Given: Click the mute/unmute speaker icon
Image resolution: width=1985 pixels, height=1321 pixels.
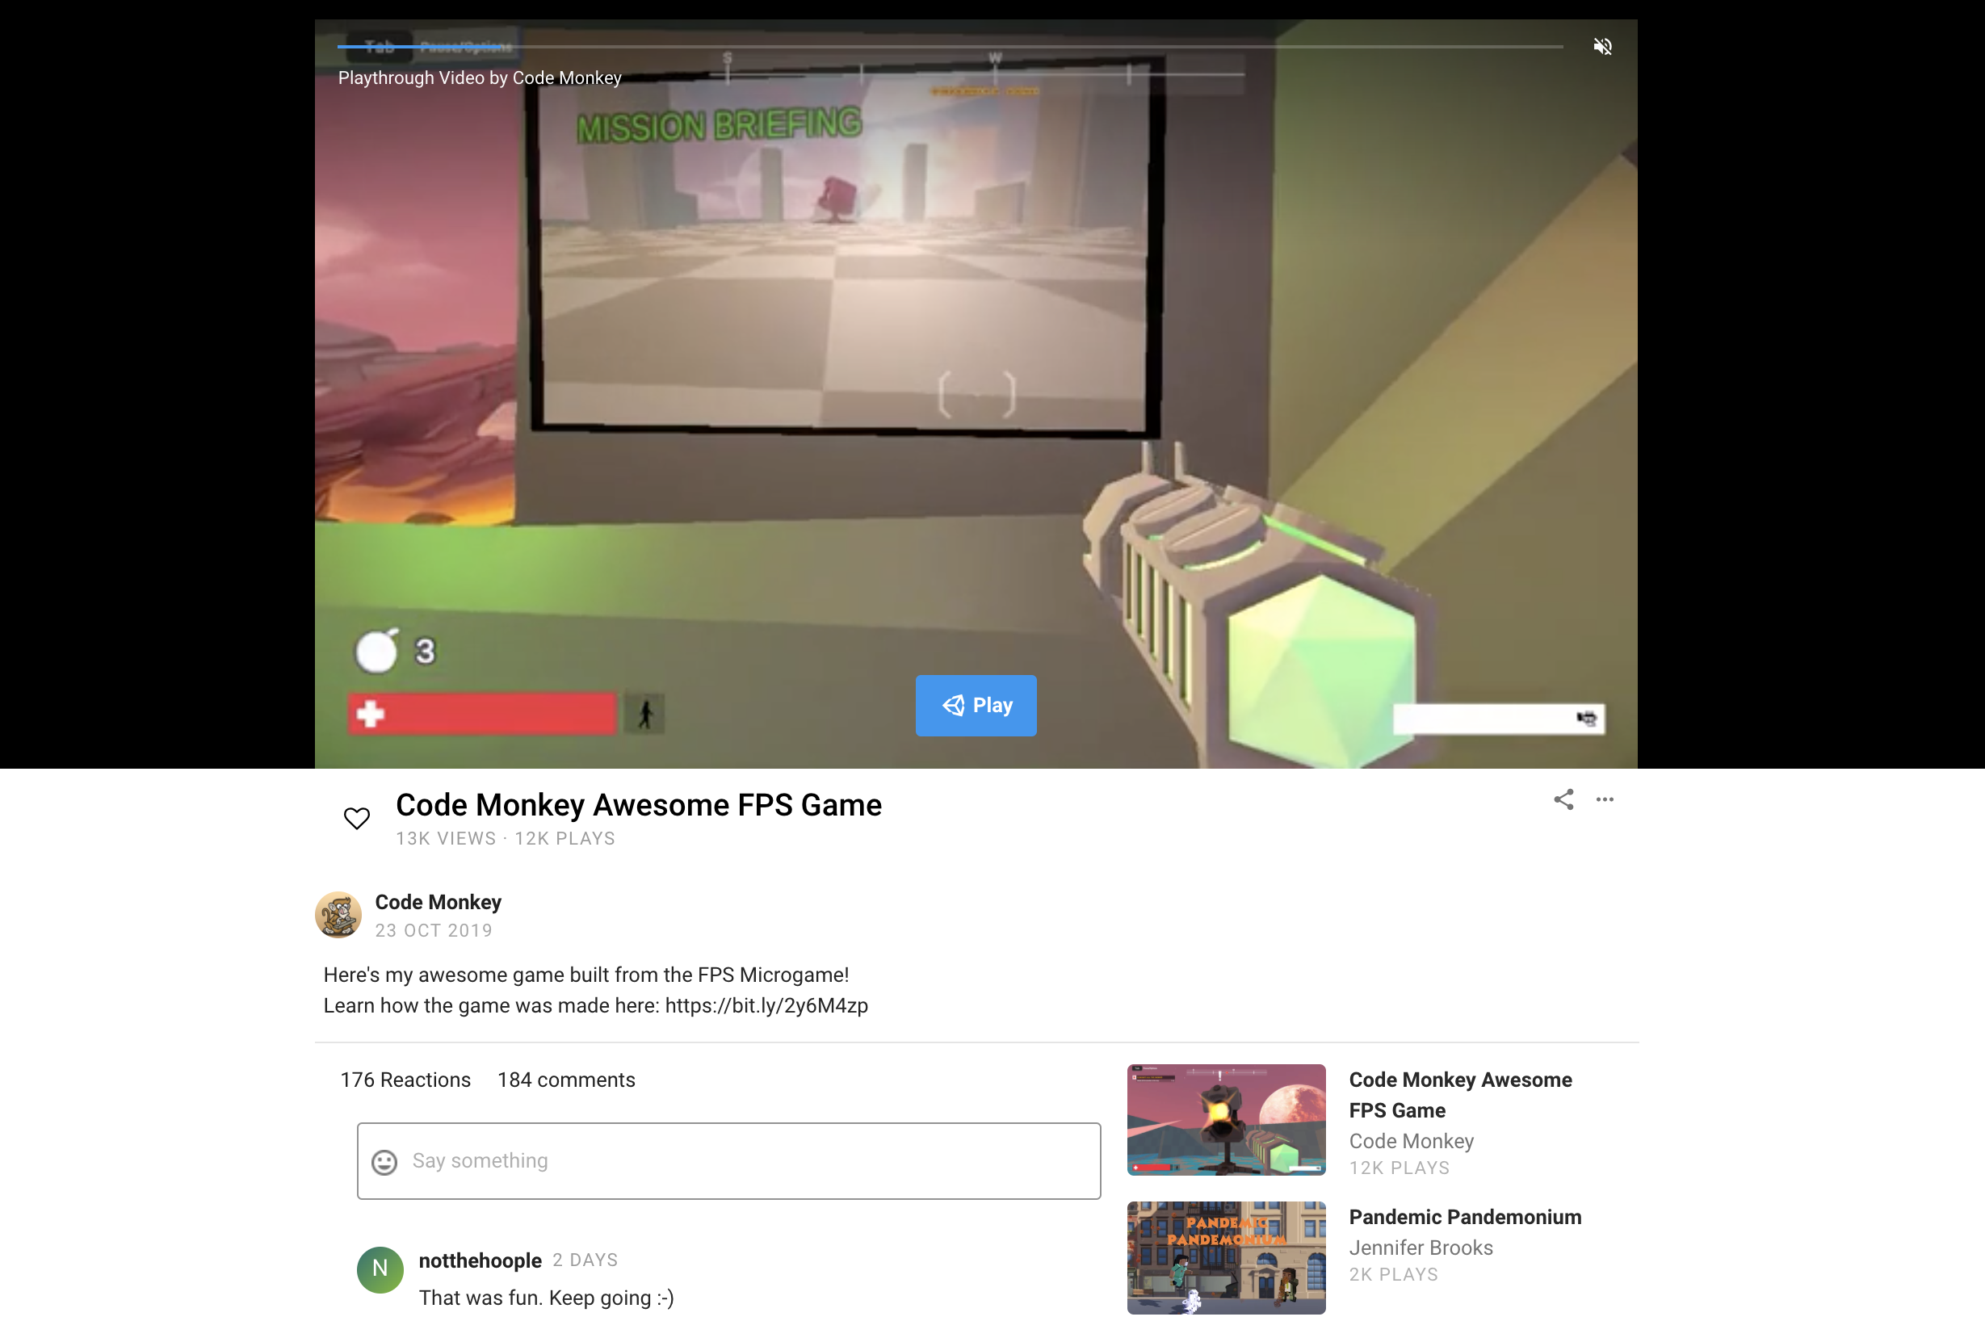Looking at the screenshot, I should click(1603, 44).
